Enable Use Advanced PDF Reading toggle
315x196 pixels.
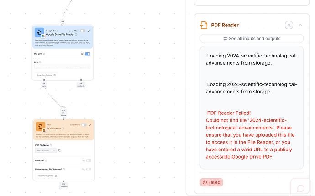89,169
